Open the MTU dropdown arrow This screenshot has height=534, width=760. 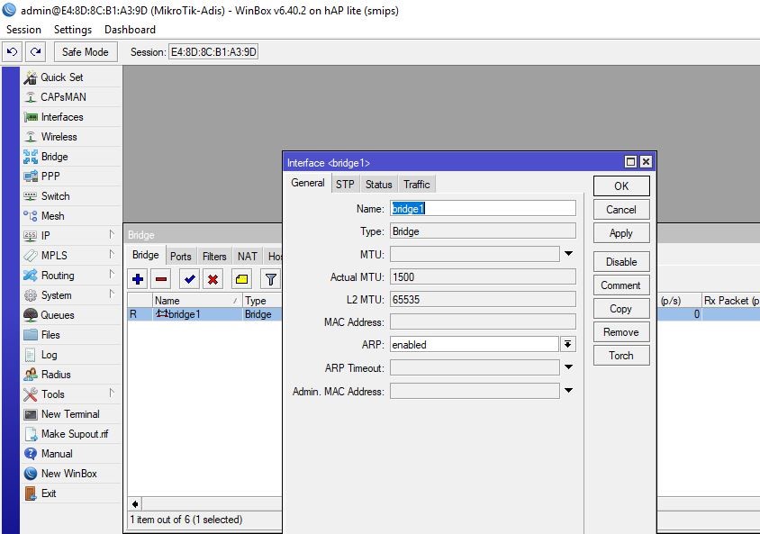coord(568,254)
